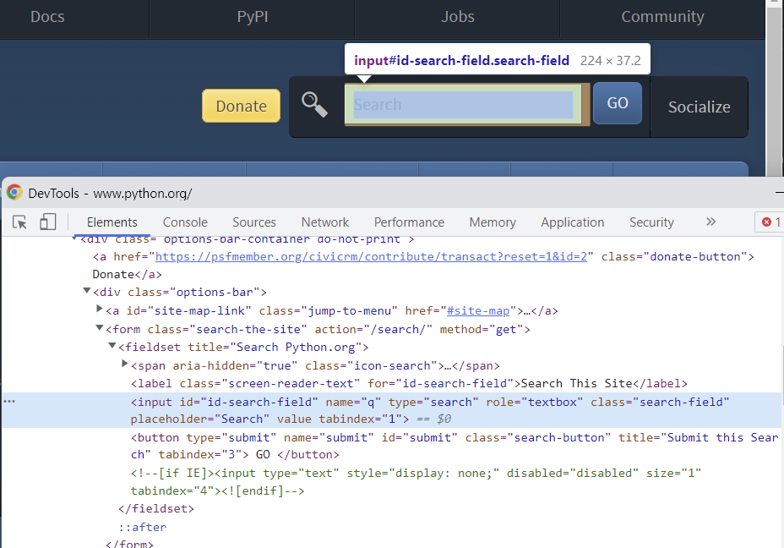Click the red error count badge
This screenshot has height=548, width=784.
(x=770, y=222)
